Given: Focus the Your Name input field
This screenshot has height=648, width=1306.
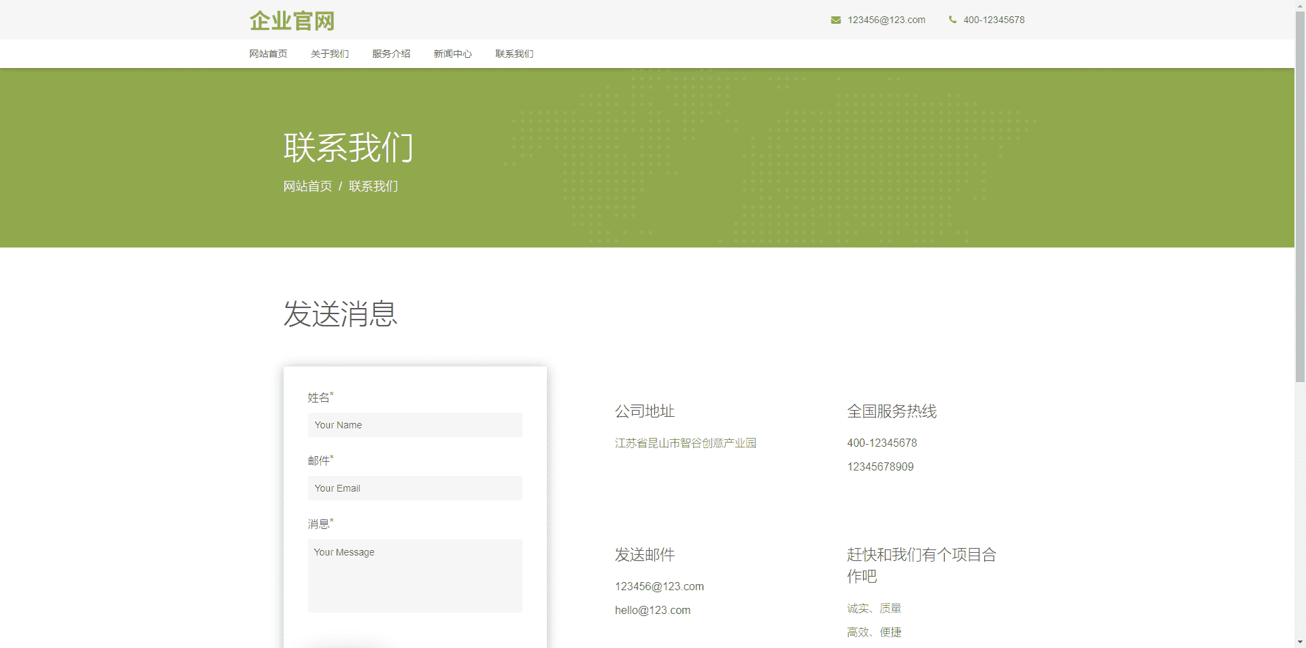Looking at the screenshot, I should (x=415, y=425).
